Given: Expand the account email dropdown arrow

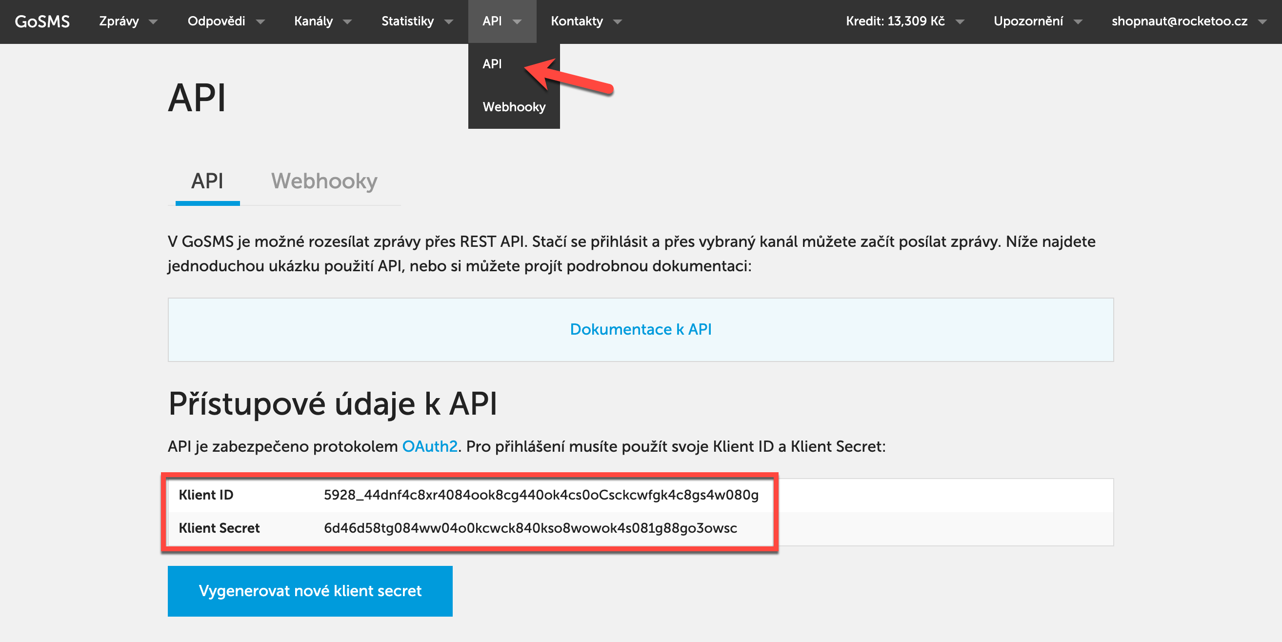Looking at the screenshot, I should pos(1262,22).
